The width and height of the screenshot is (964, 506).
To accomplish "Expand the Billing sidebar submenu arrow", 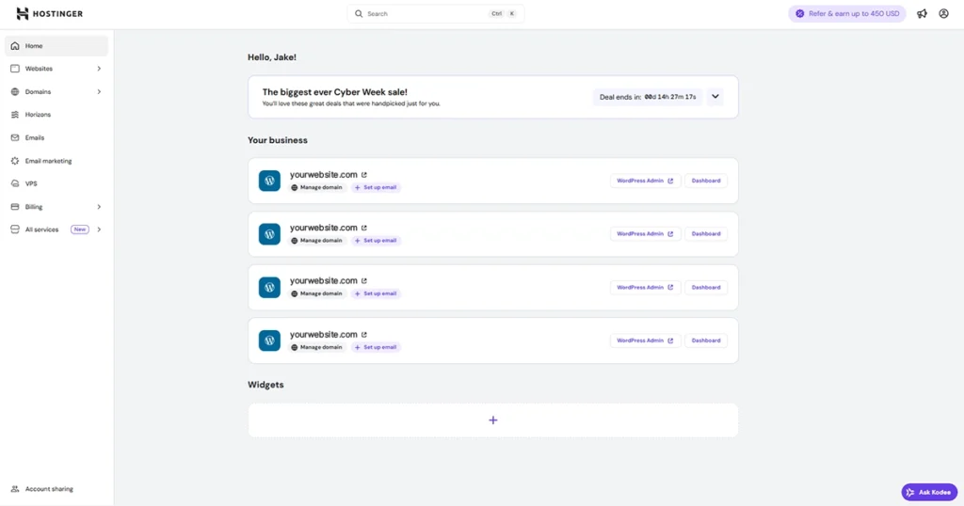I will (x=99, y=207).
